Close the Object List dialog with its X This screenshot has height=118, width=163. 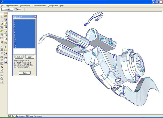35,17
